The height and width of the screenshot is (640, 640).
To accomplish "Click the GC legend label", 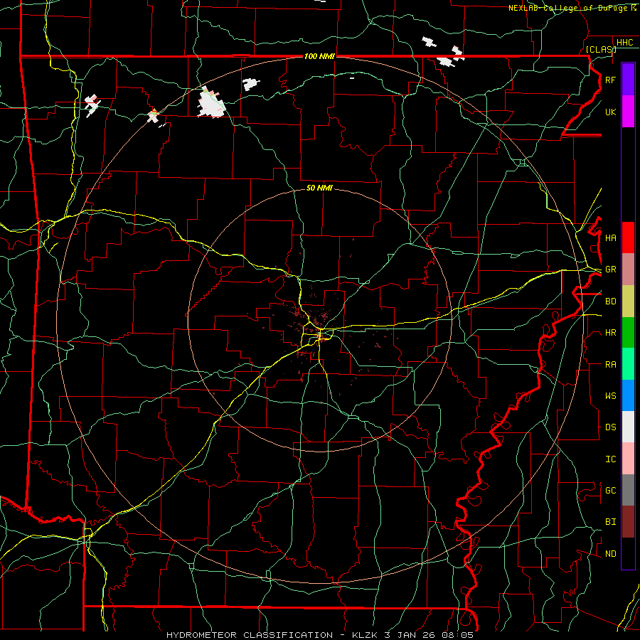I will pos(610,490).
